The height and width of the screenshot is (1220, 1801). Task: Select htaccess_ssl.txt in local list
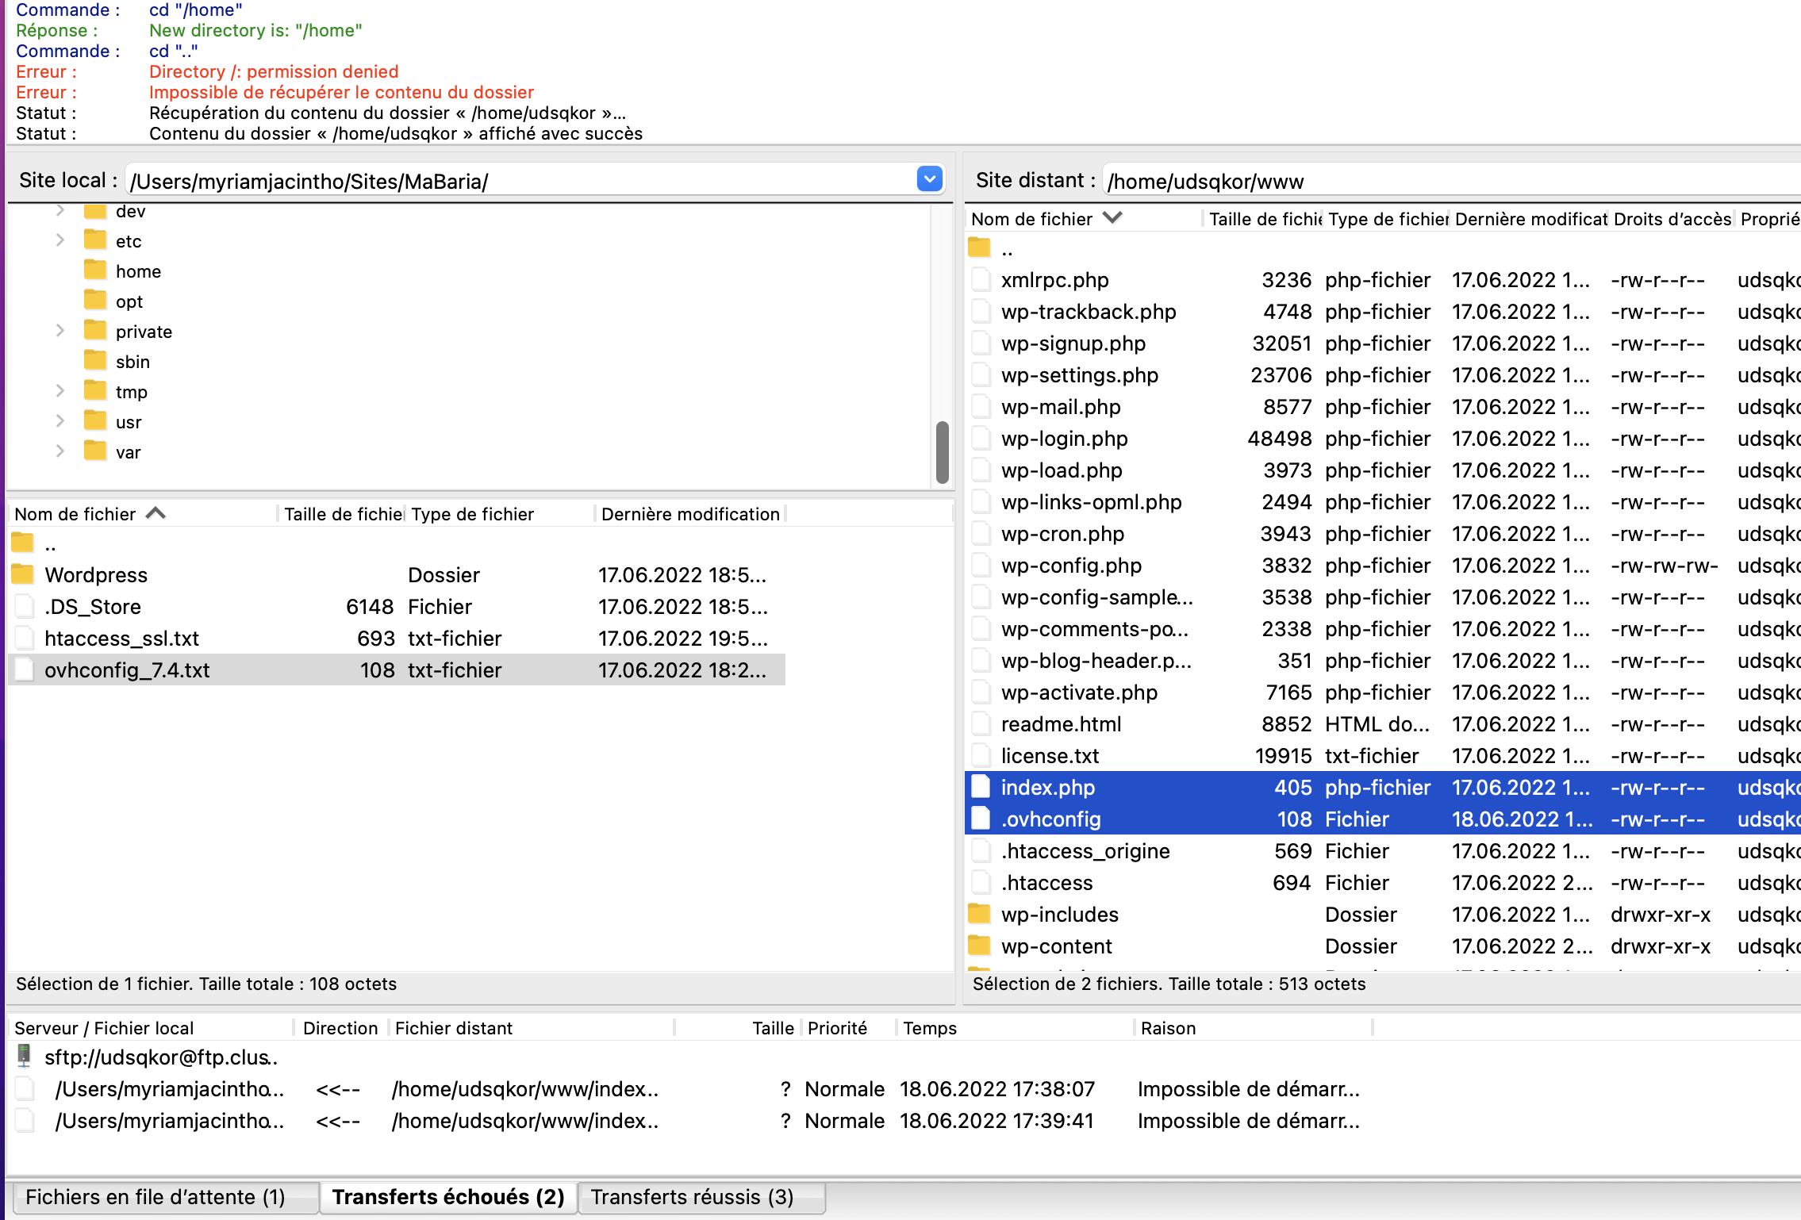(x=121, y=638)
